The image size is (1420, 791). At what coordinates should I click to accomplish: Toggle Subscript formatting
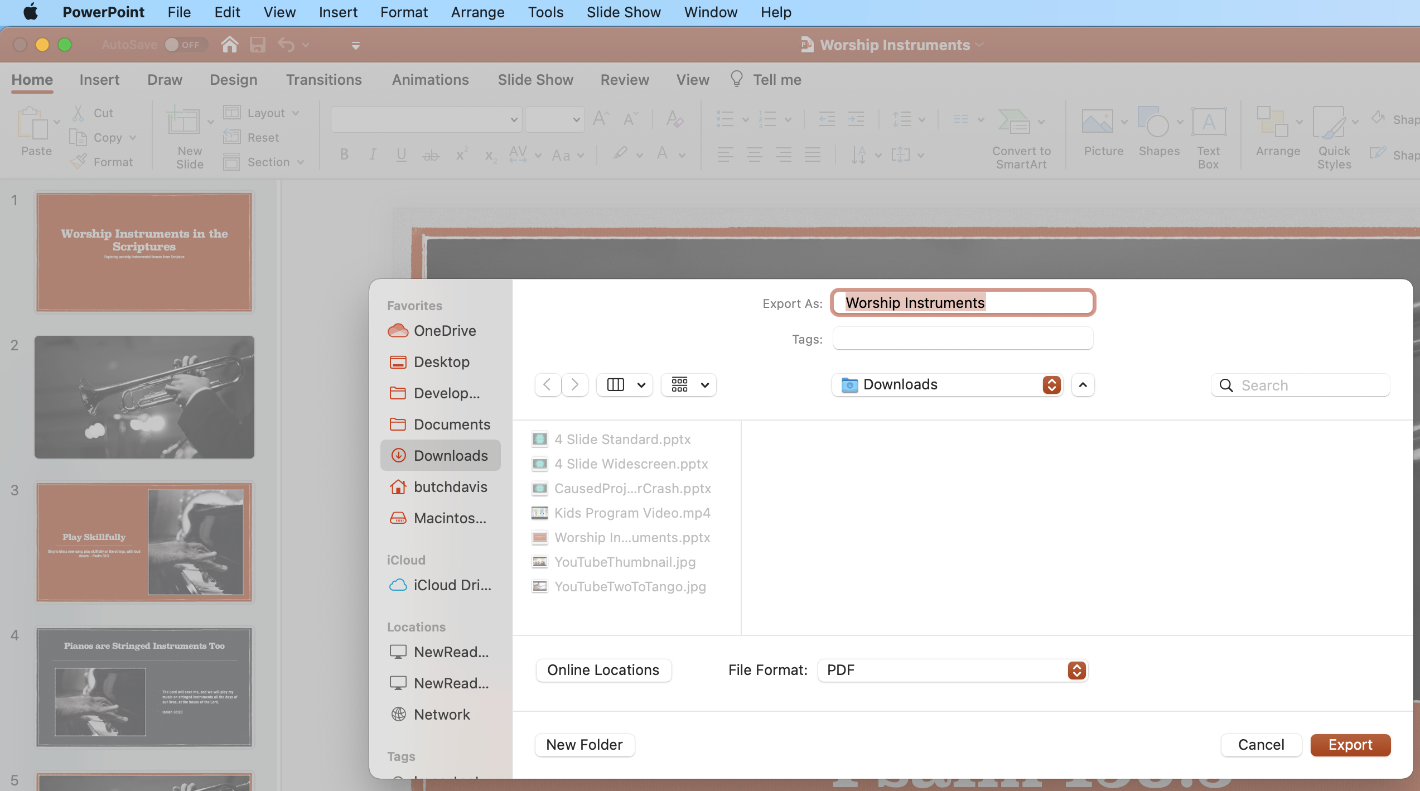[x=490, y=156]
